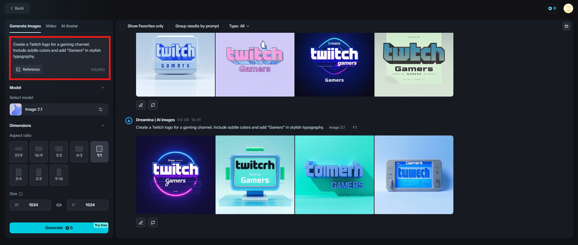This screenshot has width=578, height=245.
Task: Click the width input field
Action: 30,205
